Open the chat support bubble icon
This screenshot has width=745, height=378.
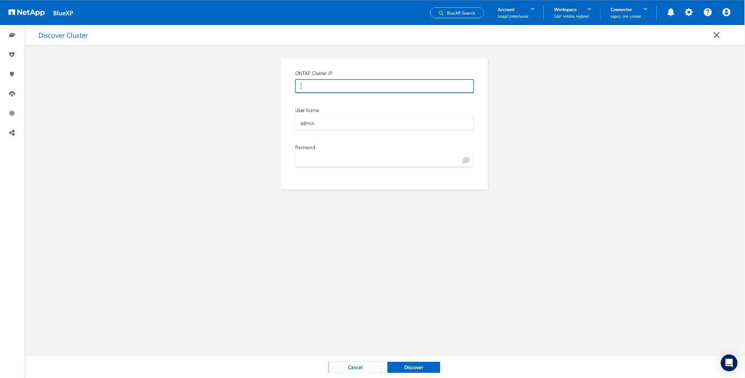coord(729,363)
